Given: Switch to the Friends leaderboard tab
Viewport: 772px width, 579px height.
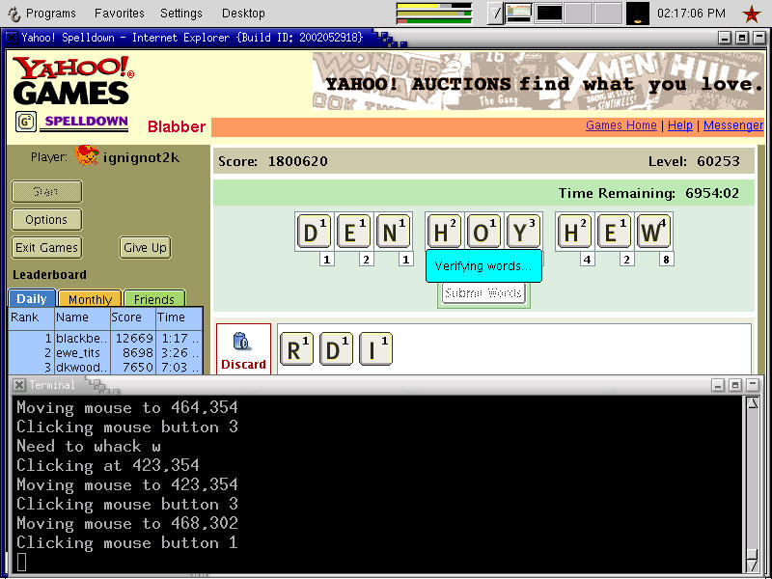Looking at the screenshot, I should (154, 299).
